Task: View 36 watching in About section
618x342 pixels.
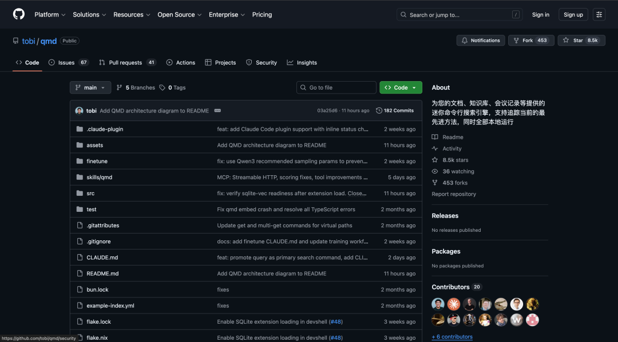Action: [453, 171]
